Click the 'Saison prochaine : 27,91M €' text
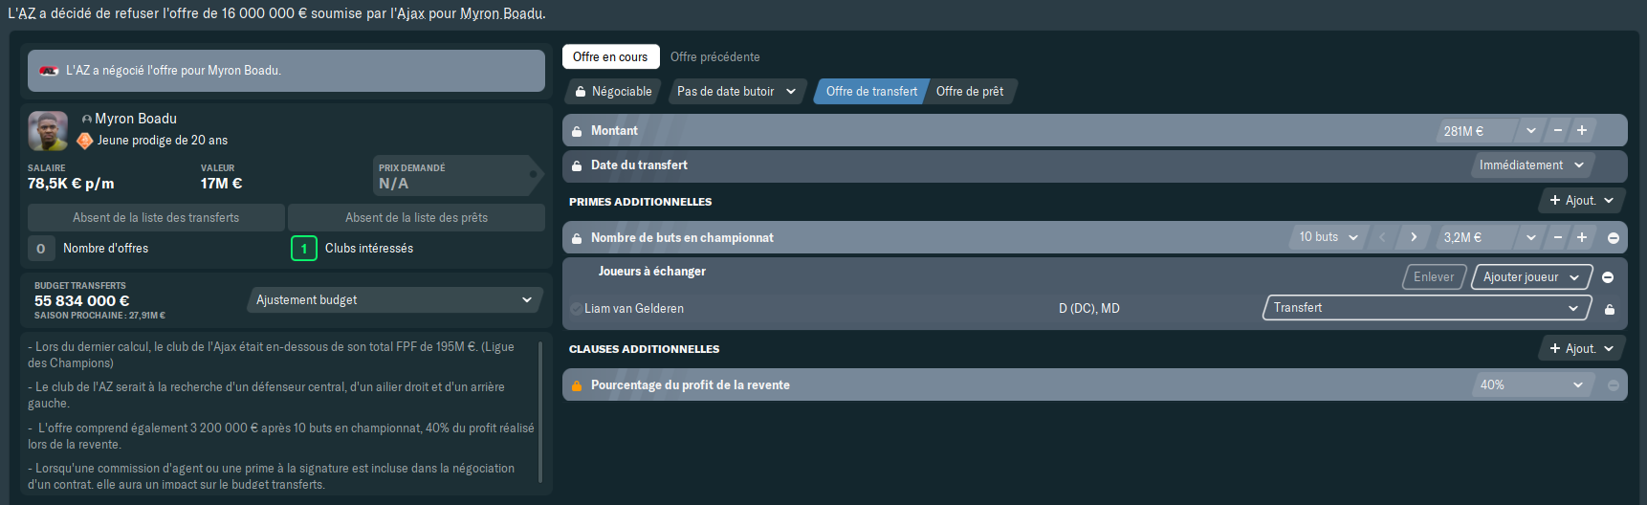 (x=99, y=316)
